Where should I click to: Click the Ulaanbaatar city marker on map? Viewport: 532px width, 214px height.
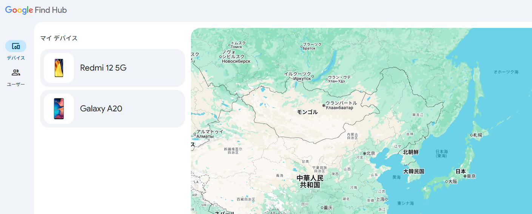click(x=324, y=106)
